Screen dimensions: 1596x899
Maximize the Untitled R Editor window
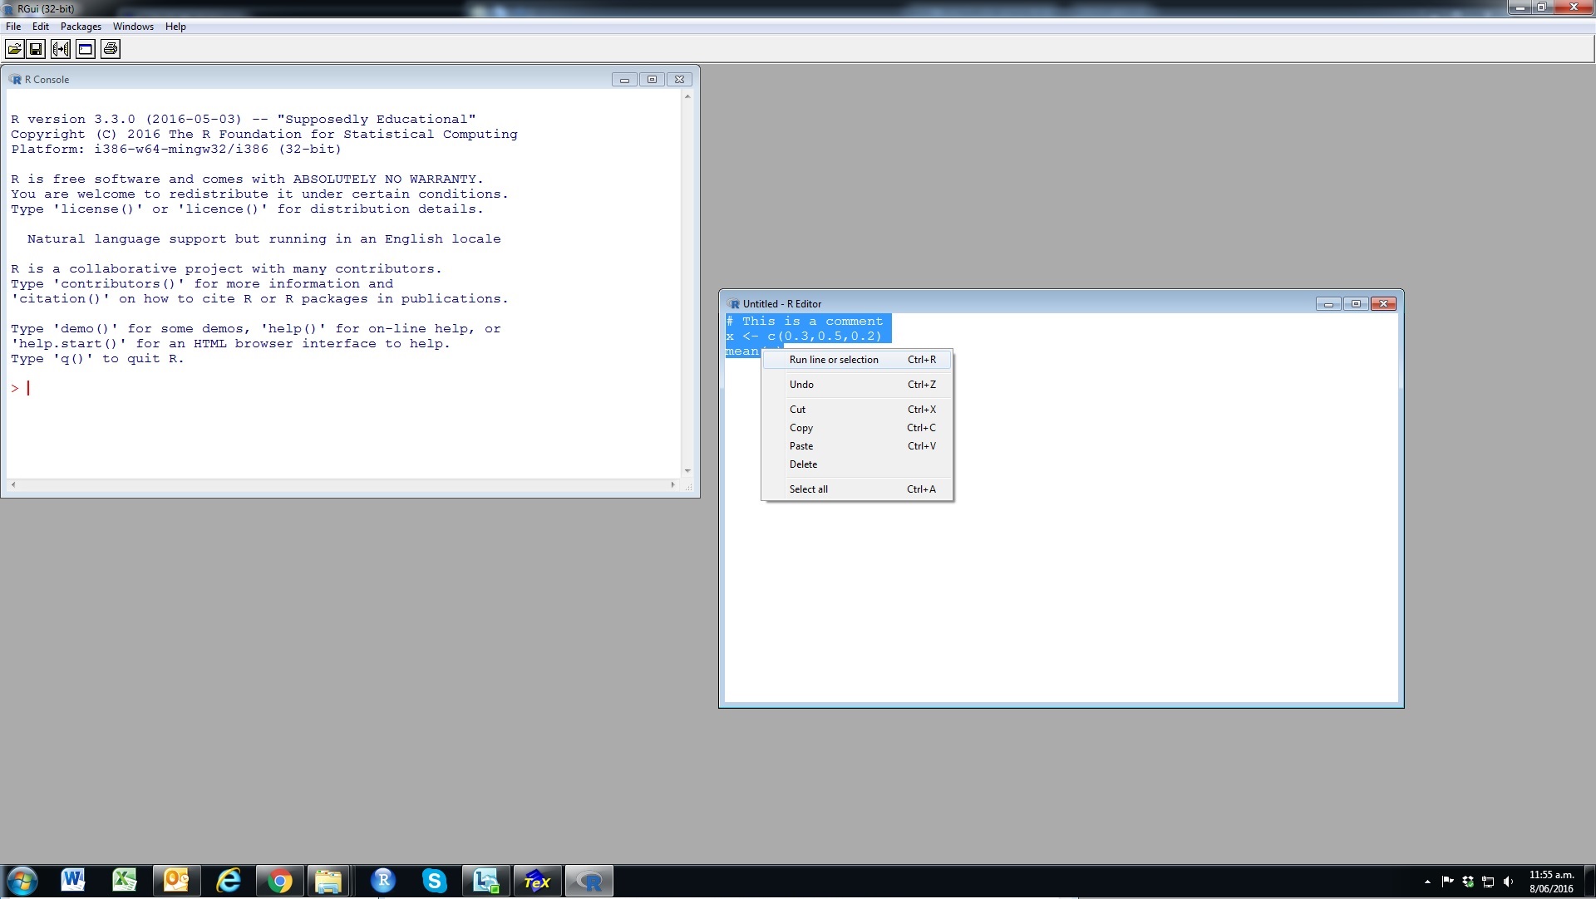pos(1356,304)
